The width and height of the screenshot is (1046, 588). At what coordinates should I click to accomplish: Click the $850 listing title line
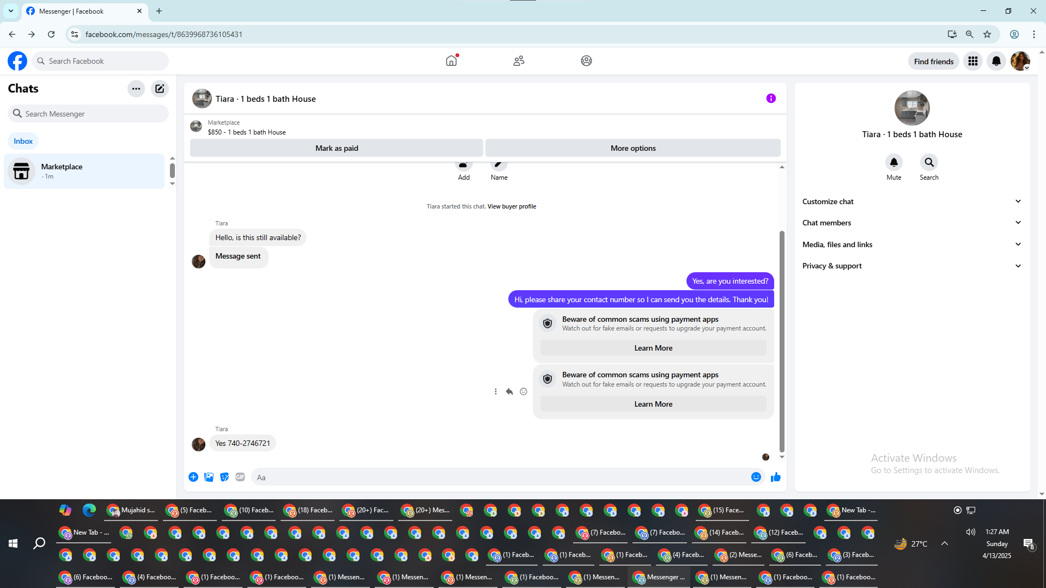coord(246,132)
